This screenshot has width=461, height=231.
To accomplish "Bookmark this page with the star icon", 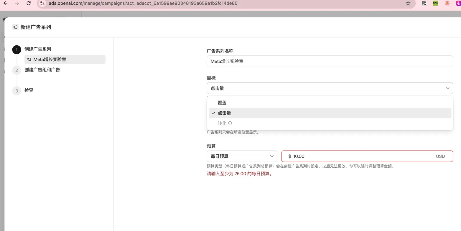I will (x=408, y=3).
